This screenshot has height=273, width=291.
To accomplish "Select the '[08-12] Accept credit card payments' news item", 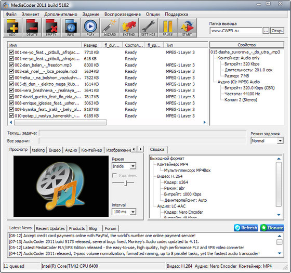I will [102, 236].
